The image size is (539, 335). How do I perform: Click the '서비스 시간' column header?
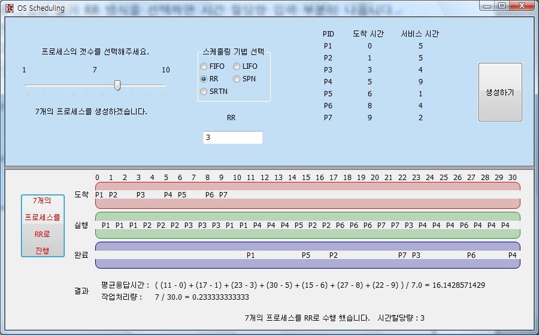tap(420, 33)
